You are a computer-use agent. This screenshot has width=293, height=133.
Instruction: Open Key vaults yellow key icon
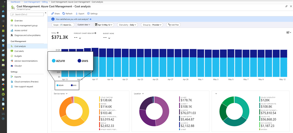tap(3, 109)
